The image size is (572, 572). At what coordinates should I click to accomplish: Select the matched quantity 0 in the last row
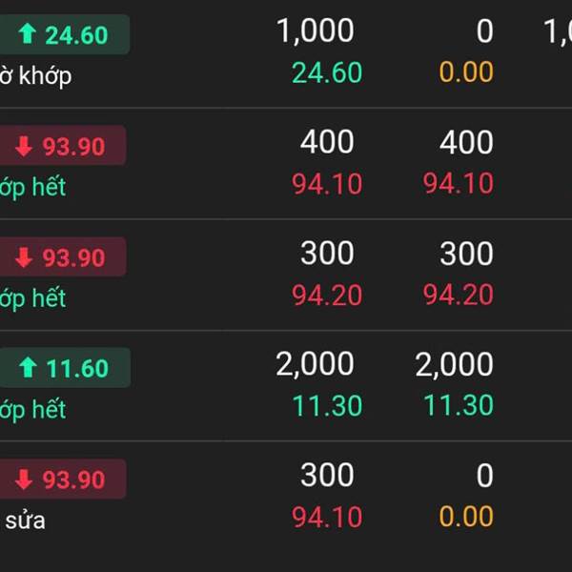click(484, 475)
